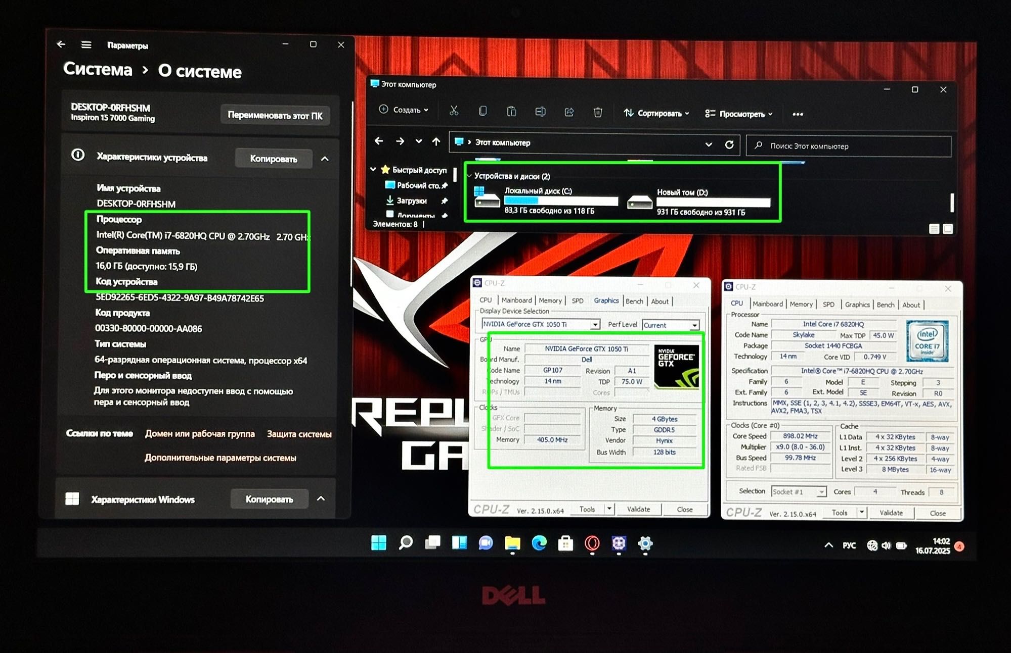Click Close button in right CPU-Z window
Image resolution: width=1011 pixels, height=653 pixels.
937,513
